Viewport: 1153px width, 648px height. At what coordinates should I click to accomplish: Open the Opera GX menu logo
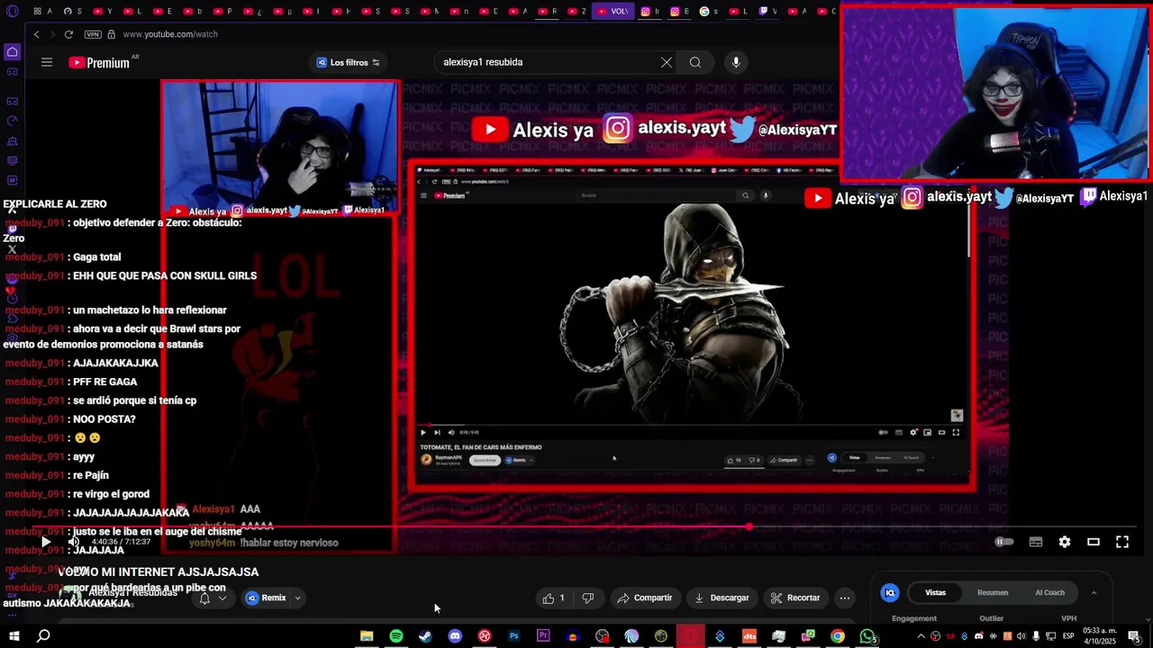[x=12, y=11]
